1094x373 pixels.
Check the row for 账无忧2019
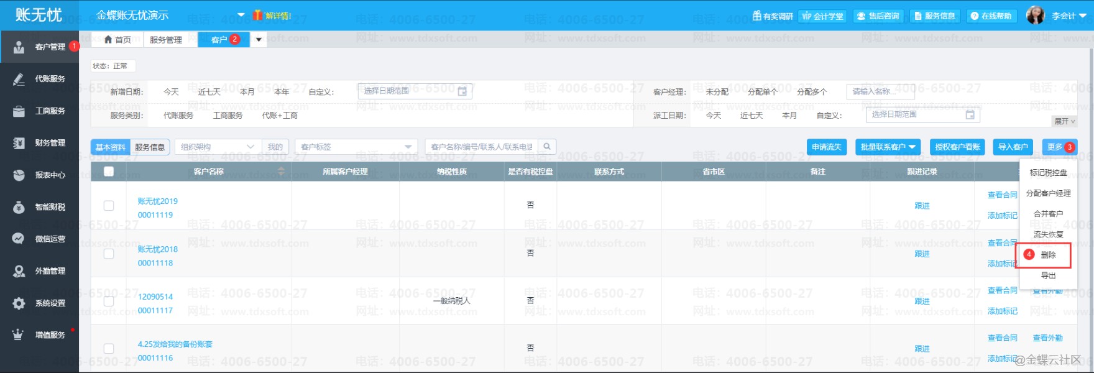click(x=109, y=206)
